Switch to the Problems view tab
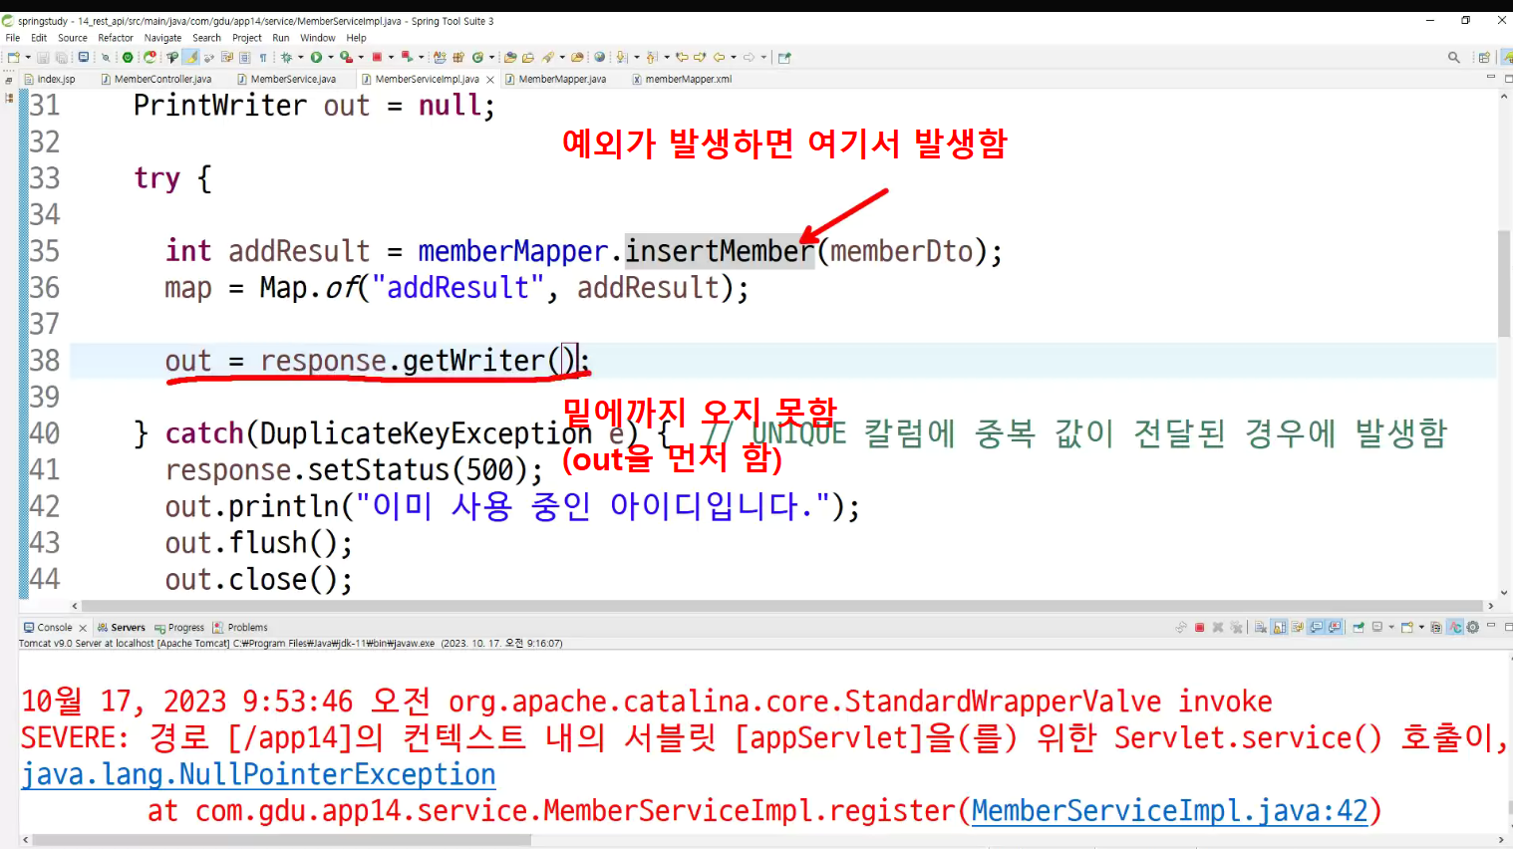Image resolution: width=1513 pixels, height=849 pixels. click(240, 628)
